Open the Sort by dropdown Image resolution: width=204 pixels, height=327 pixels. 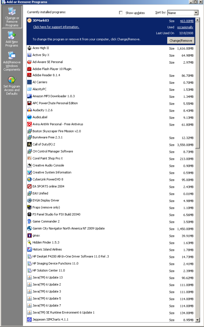tap(196, 13)
